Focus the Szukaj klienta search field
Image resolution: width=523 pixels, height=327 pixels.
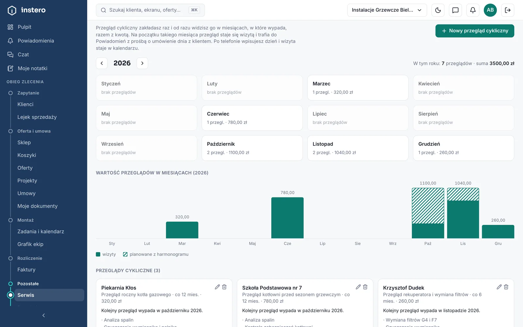[x=150, y=10]
